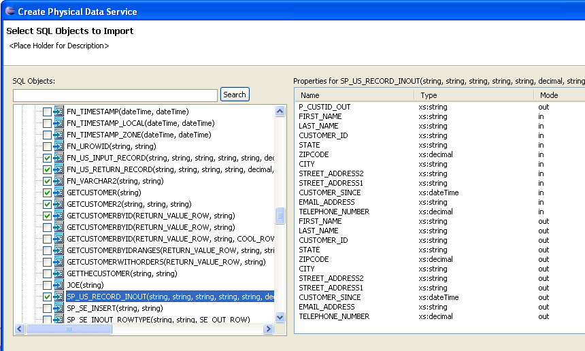Select the CITY property with in mode
This screenshot has height=351, width=585.
440,164
